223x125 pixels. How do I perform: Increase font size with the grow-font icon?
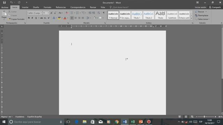[52, 13]
